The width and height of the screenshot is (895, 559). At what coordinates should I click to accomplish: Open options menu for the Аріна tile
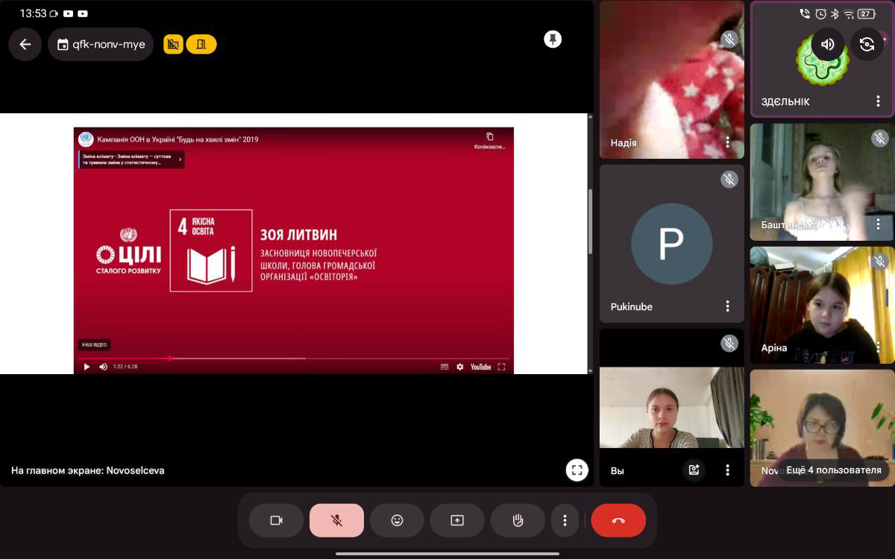(878, 347)
